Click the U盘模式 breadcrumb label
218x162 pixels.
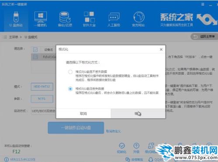click(x=31, y=37)
